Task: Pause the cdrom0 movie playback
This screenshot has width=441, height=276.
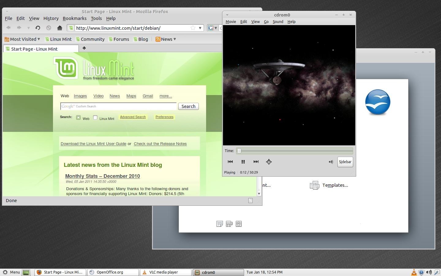Action: [243, 162]
